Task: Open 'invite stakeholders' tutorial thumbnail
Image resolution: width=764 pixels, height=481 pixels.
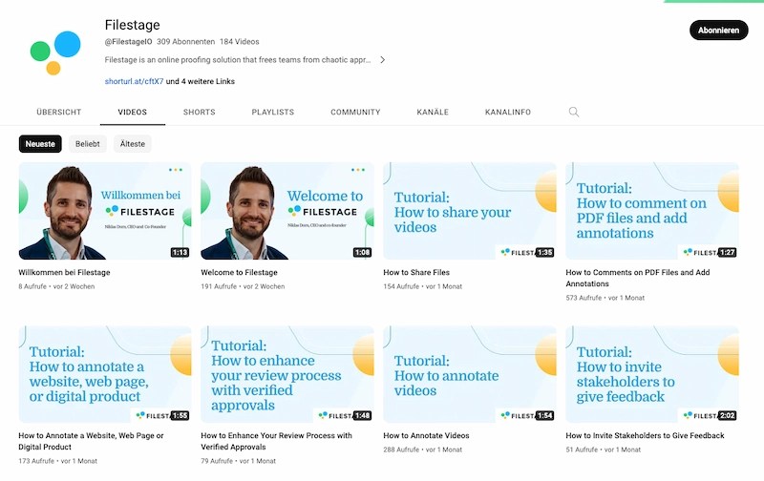Action: pos(652,374)
